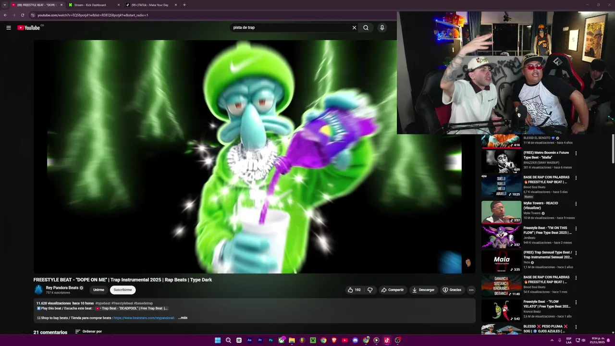Click the #freestylebeat hashtag
This screenshot has height=346, width=615.
point(123,303)
